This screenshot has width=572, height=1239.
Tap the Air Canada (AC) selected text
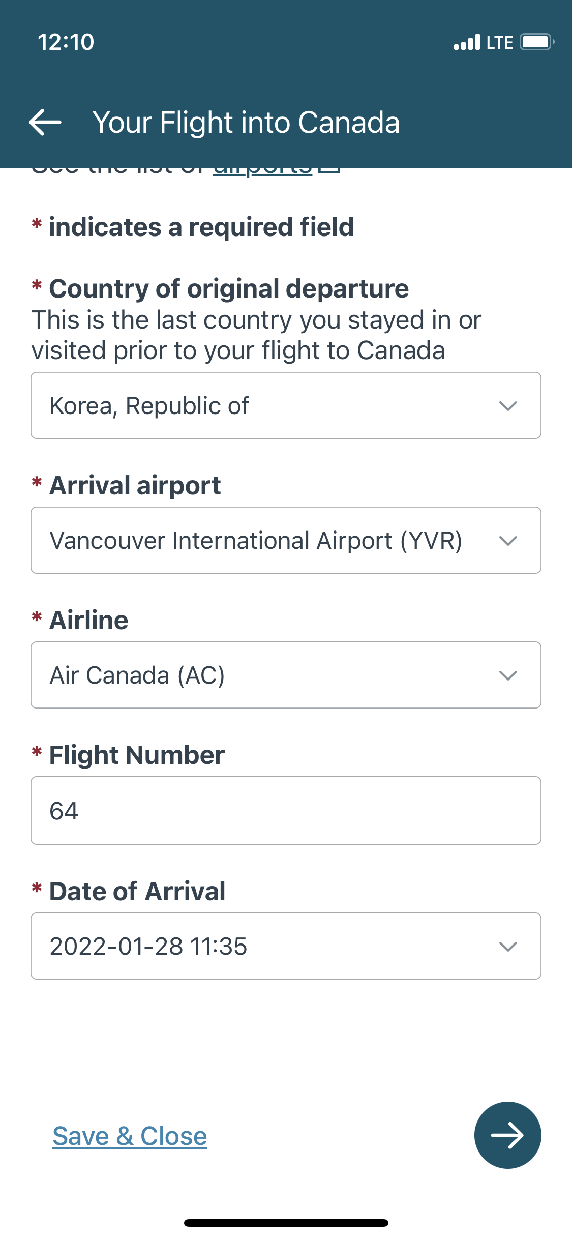[x=137, y=675]
